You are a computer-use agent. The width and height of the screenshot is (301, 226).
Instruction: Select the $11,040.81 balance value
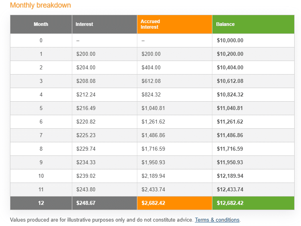(230, 108)
